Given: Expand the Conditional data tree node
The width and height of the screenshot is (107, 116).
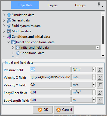Looking at the screenshot, I should click(x=13, y=53).
